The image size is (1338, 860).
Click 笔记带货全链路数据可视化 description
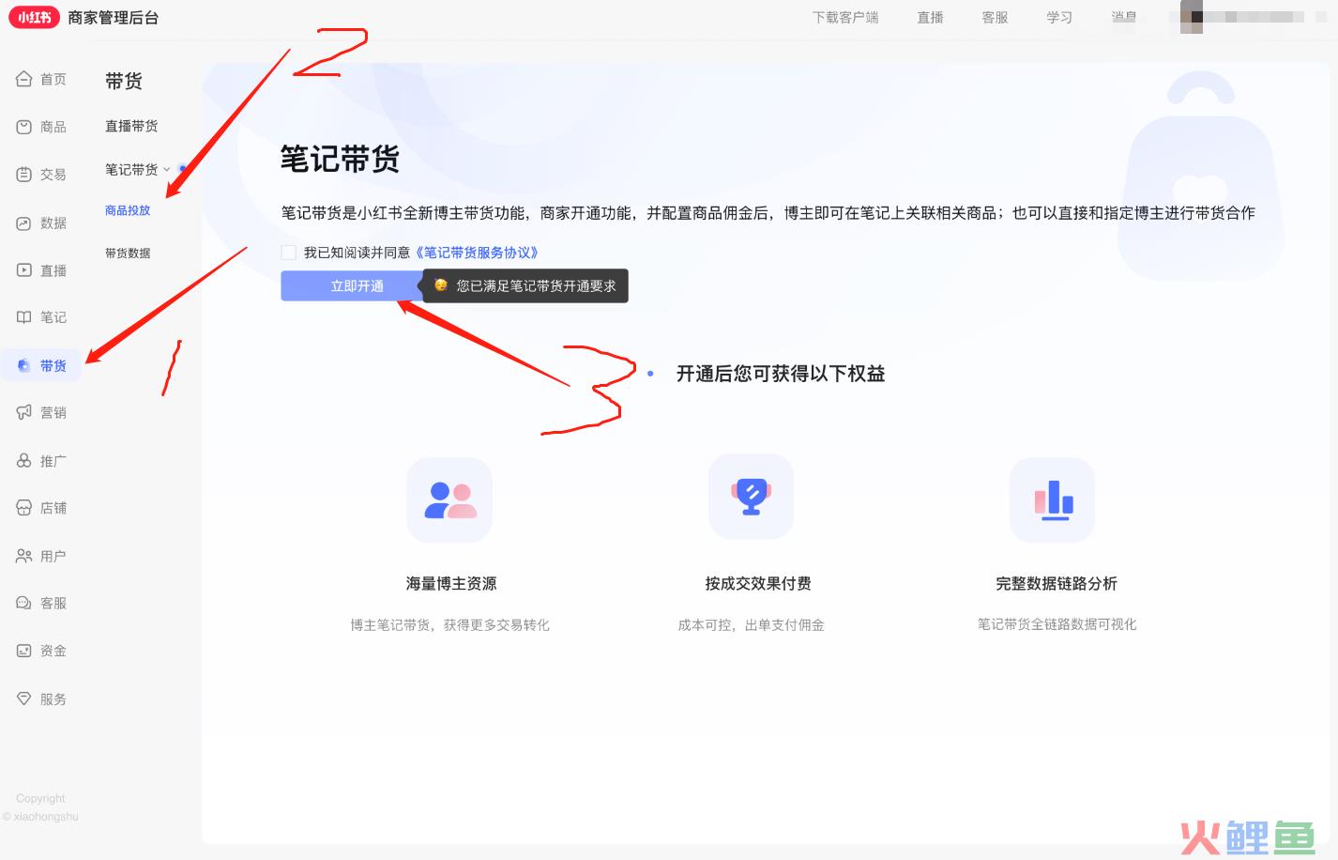1057,624
